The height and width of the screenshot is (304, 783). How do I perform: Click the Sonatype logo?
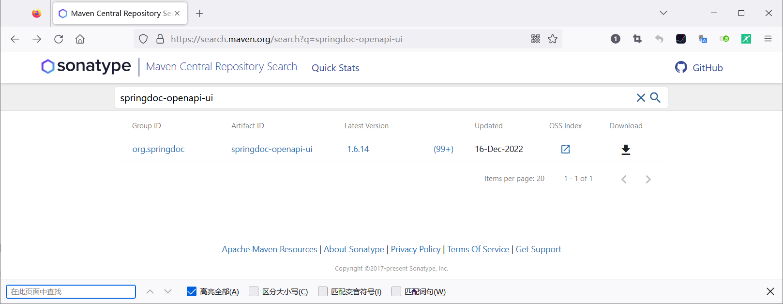[86, 66]
